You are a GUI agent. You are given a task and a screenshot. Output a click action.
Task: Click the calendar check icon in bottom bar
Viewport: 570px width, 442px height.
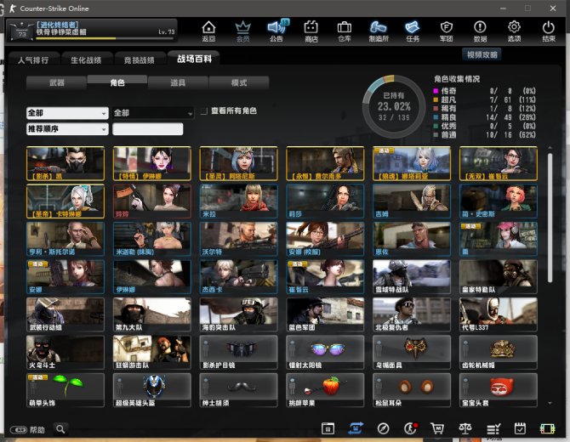coord(520,428)
